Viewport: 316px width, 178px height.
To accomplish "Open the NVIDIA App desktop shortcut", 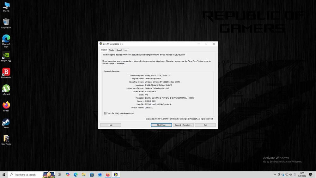I will pos(6,57).
